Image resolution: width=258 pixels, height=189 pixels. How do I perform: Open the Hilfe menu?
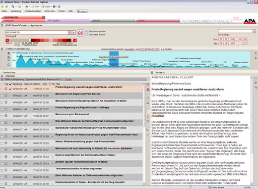click(71, 11)
